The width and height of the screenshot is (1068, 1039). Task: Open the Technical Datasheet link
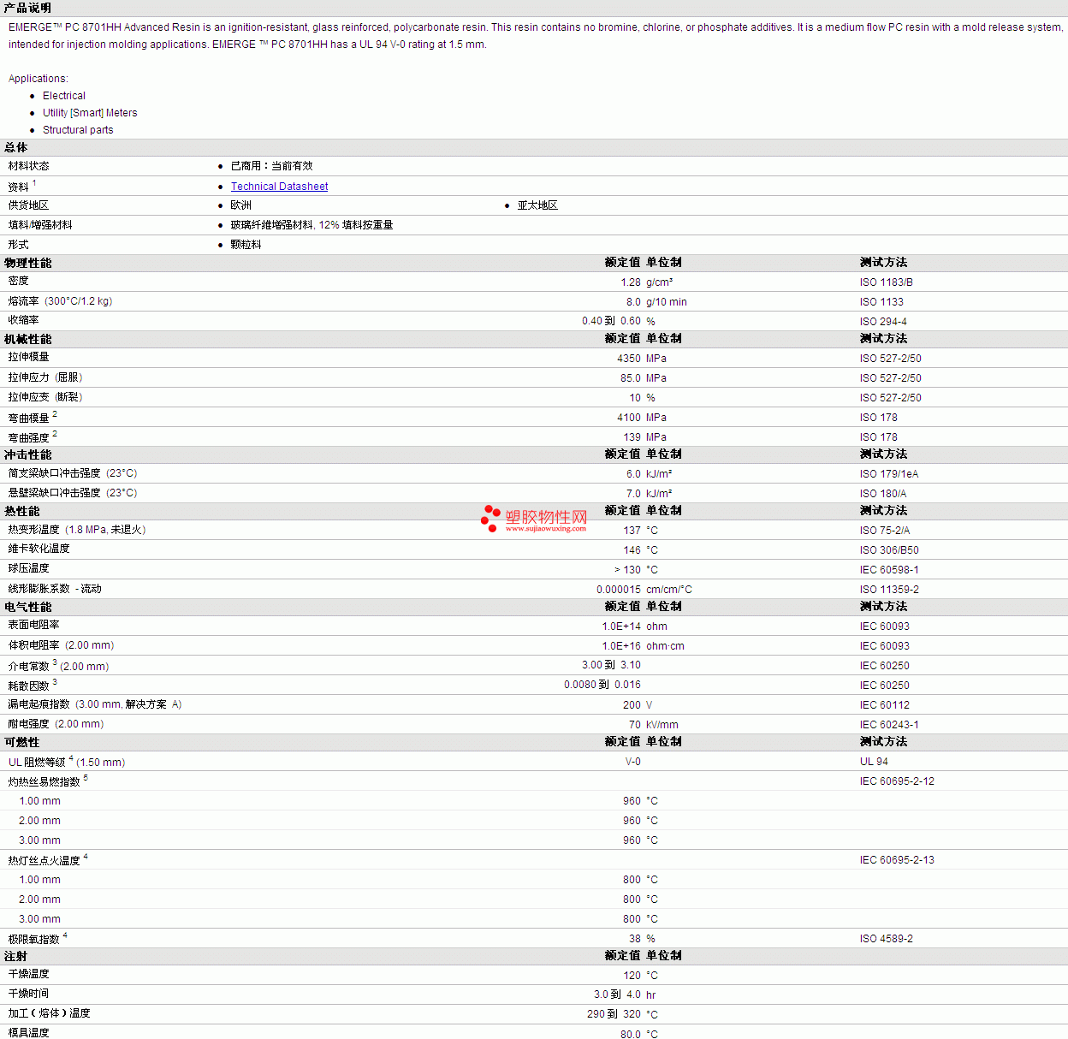pyautogui.click(x=279, y=187)
